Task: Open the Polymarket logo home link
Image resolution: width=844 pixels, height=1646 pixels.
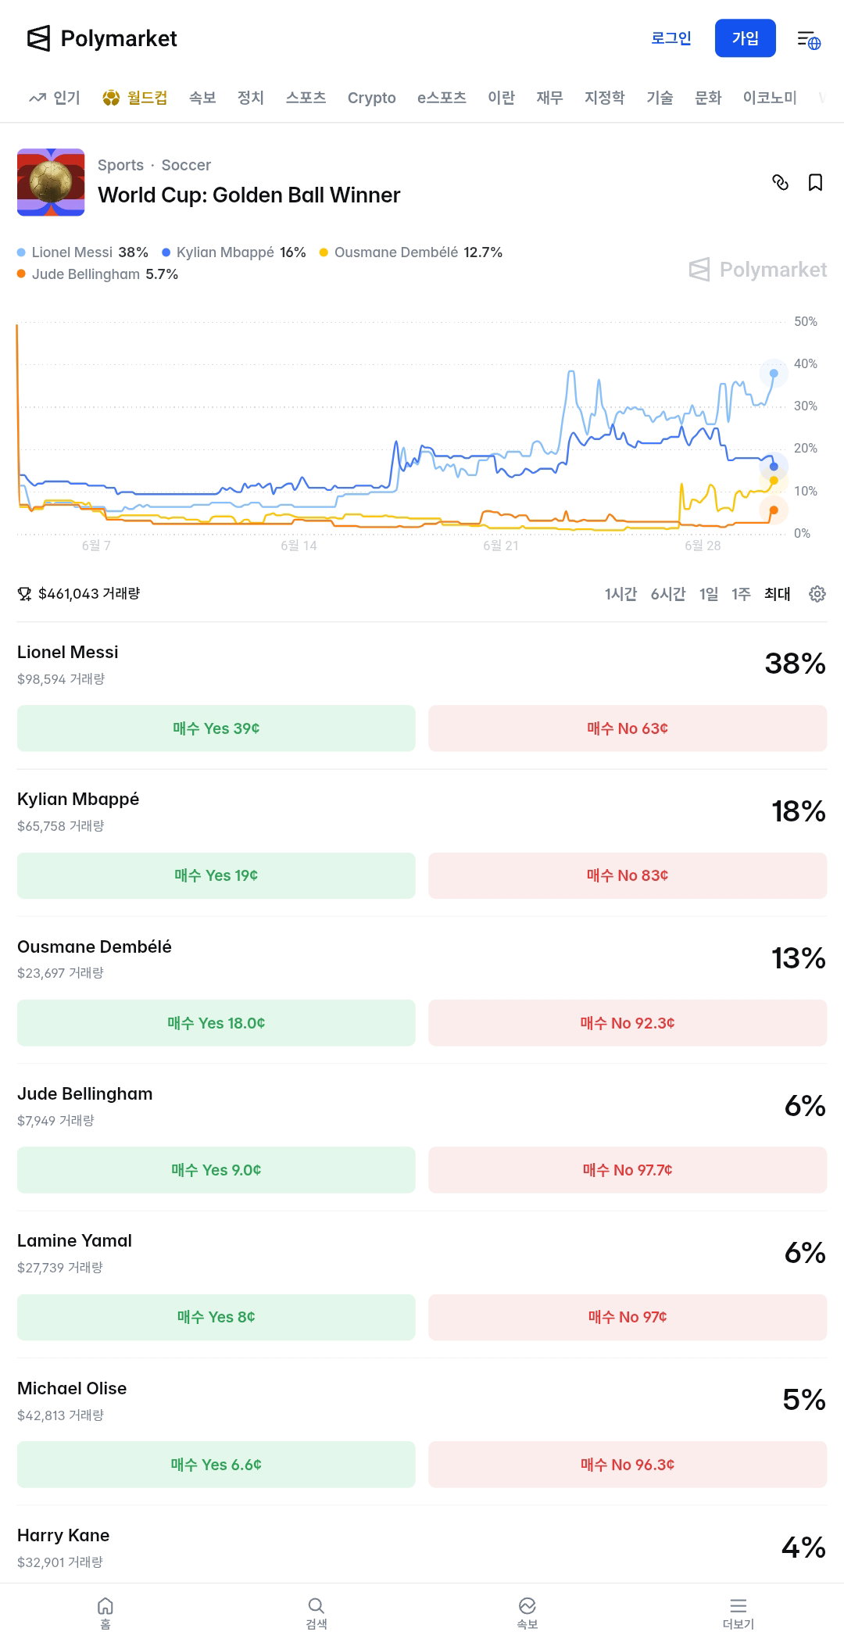Action: click(x=102, y=38)
